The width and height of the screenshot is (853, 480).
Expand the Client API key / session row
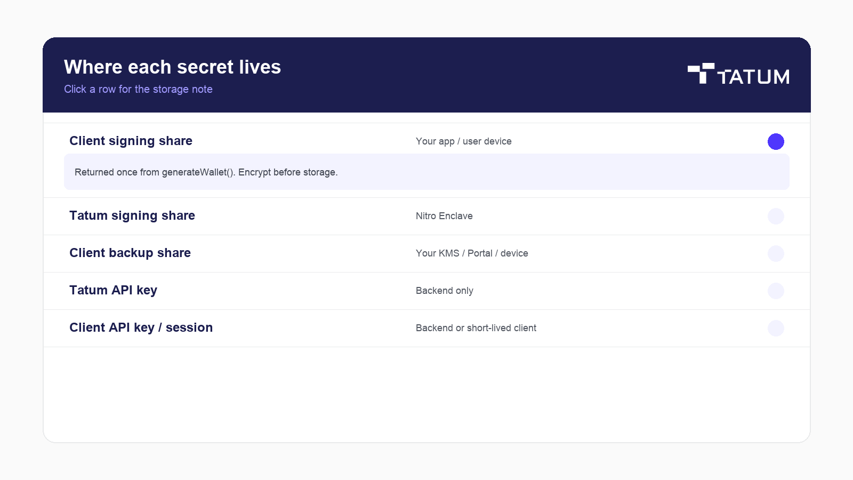[x=426, y=328]
